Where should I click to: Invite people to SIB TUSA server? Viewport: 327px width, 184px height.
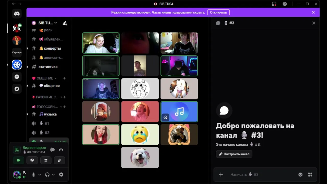coord(65,23)
